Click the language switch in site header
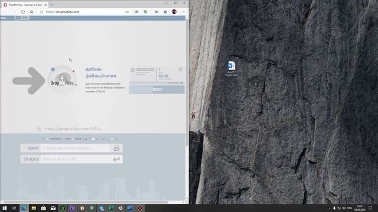Screen dimensions: 378x212 (x=22, y=18)
